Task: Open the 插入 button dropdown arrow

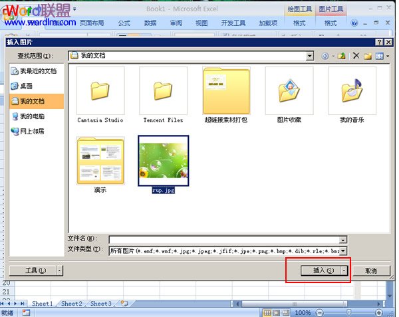Action: pos(344,270)
